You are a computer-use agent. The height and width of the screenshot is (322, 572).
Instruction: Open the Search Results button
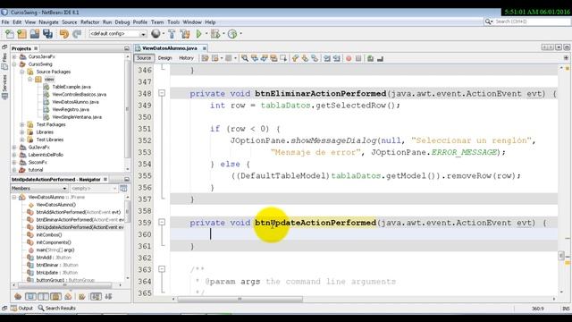[x=57, y=308]
